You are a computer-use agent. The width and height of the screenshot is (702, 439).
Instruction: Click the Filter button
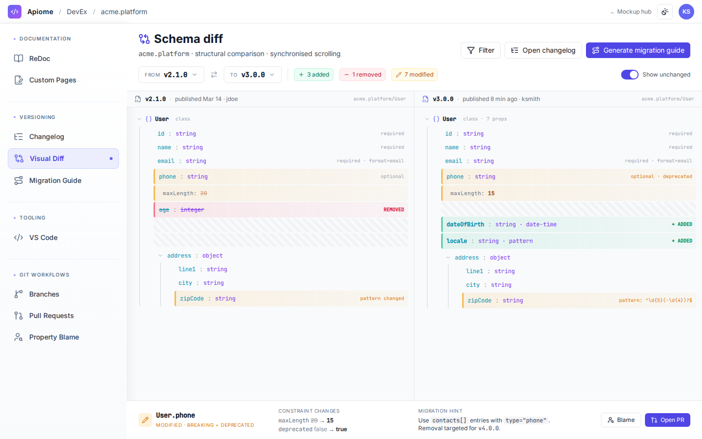[481, 50]
